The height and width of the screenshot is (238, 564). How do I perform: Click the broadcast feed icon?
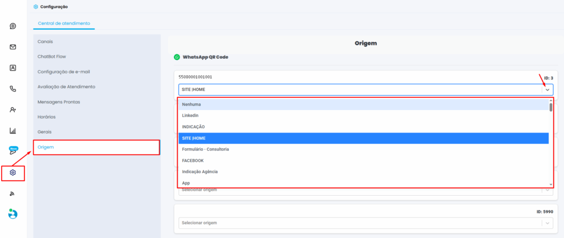pos(13,193)
